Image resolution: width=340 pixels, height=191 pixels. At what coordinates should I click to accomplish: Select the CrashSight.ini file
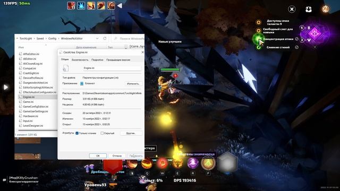coord(31,73)
